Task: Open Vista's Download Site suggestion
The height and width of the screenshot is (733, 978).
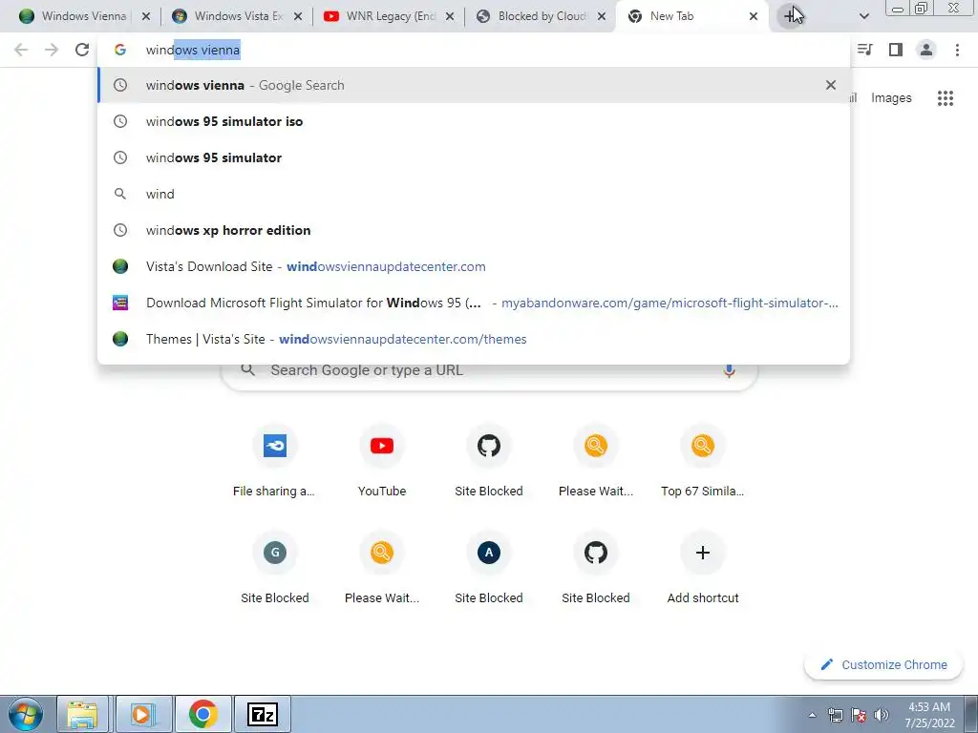Action: click(474, 266)
